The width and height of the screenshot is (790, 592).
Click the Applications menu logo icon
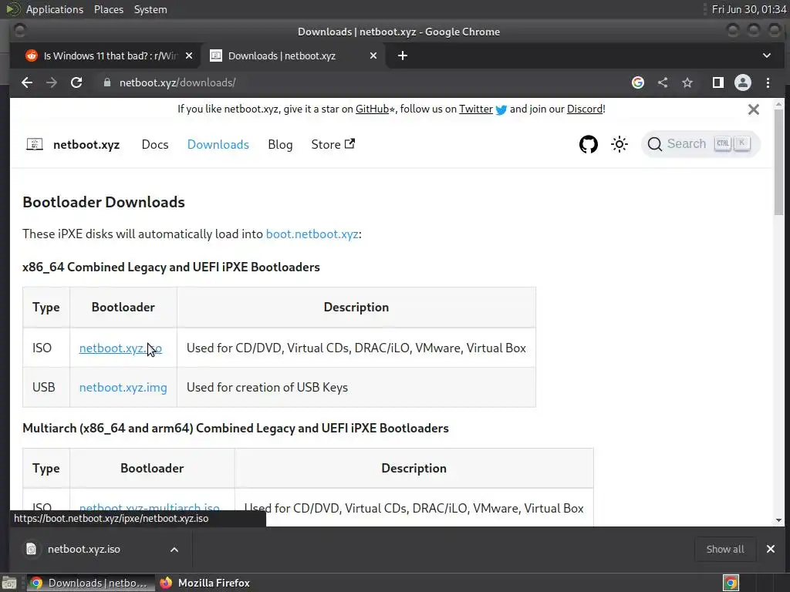point(12,9)
